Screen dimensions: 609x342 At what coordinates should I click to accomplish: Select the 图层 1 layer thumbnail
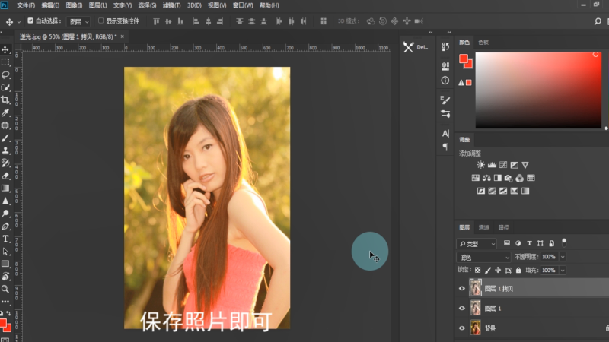coord(475,309)
